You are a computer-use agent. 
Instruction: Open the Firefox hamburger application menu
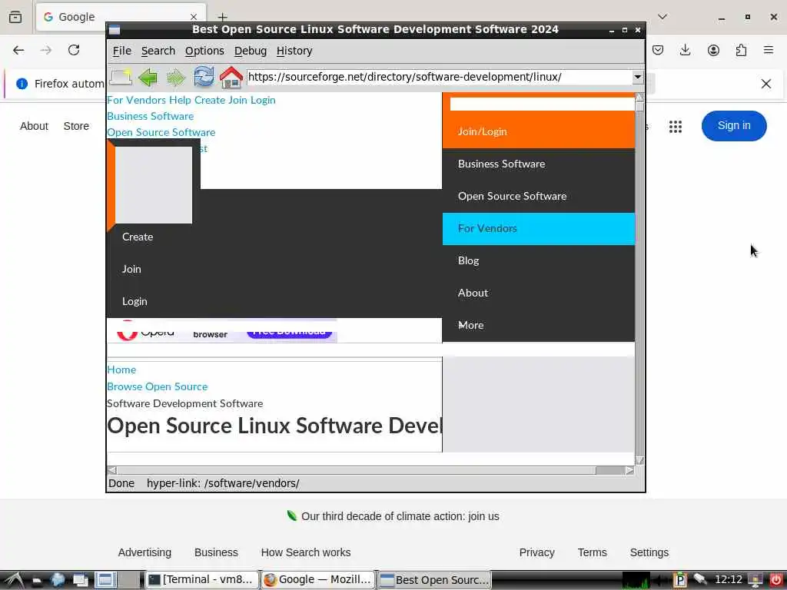(x=769, y=50)
